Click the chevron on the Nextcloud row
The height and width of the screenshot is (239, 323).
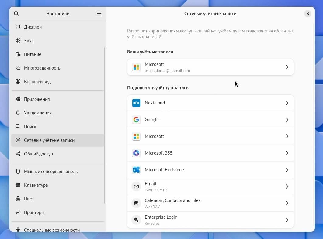click(x=287, y=103)
